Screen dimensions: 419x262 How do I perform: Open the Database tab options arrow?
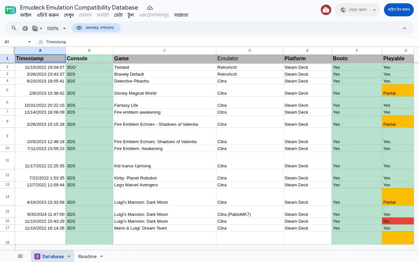[69, 256]
